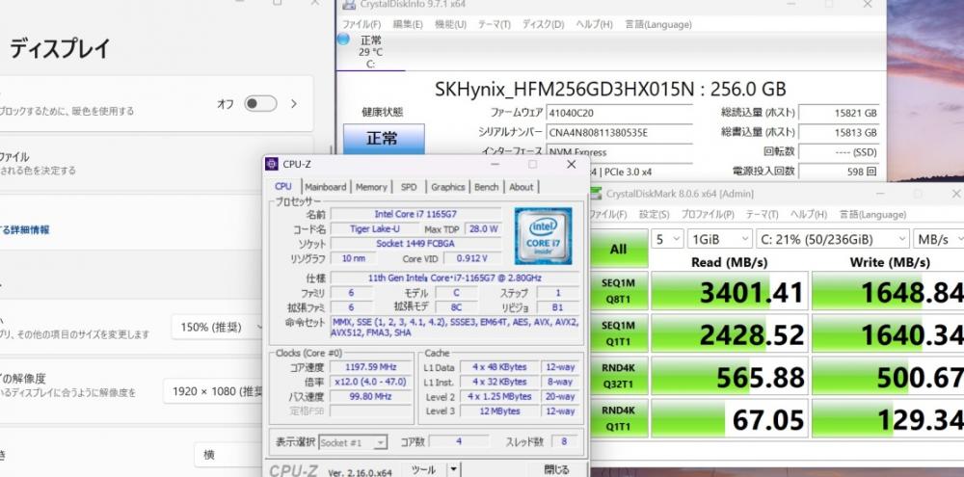Run the SEQ1M Q8T1 test button
Screen dimensions: 964x477
[x=619, y=291]
